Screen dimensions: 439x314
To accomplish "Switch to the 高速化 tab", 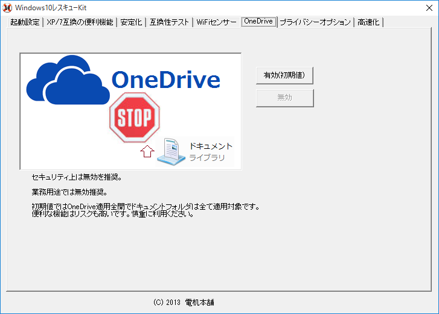I will point(368,22).
